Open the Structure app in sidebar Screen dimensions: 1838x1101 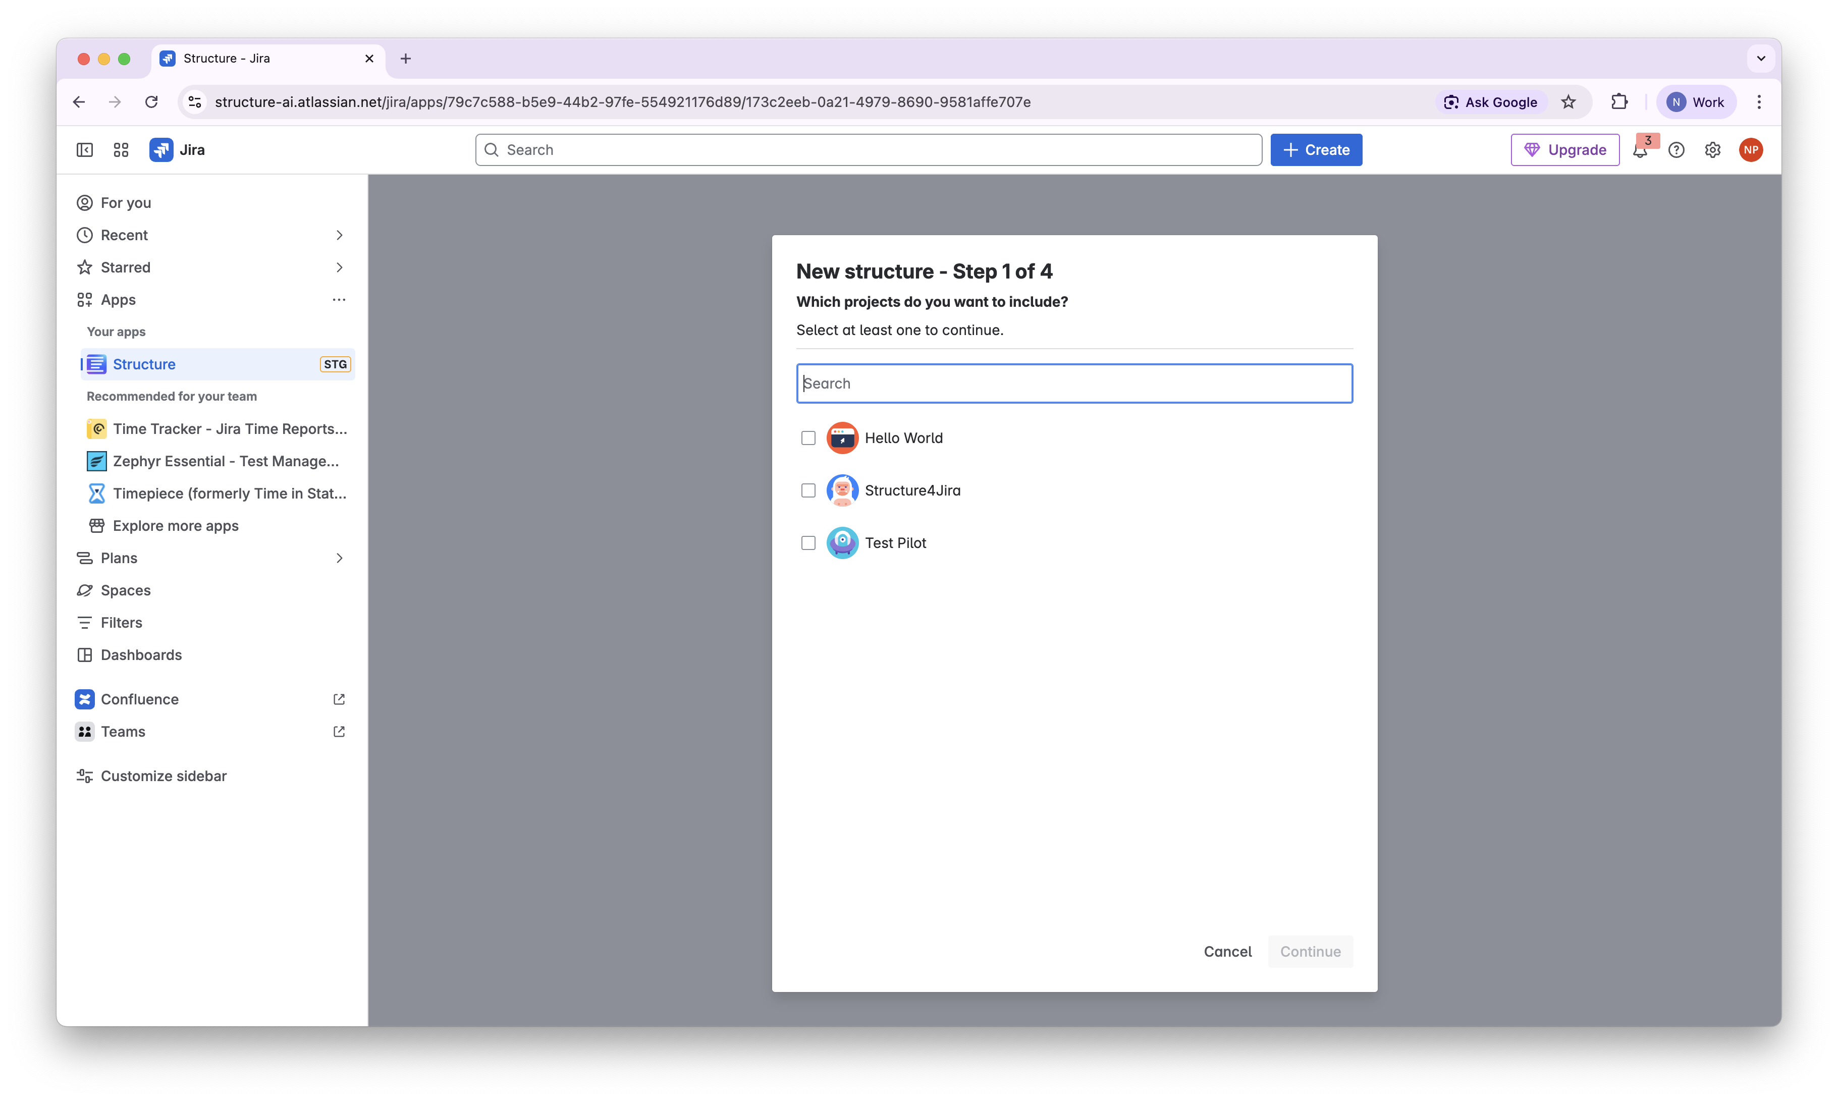[144, 364]
